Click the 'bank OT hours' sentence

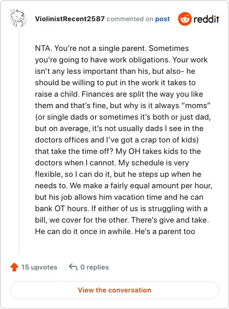pyautogui.click(x=62, y=208)
